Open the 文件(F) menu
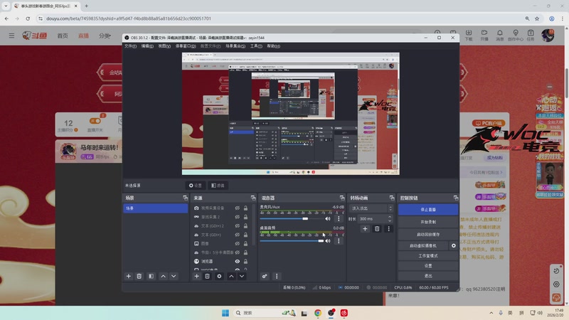This screenshot has width=569, height=320. coord(130,46)
